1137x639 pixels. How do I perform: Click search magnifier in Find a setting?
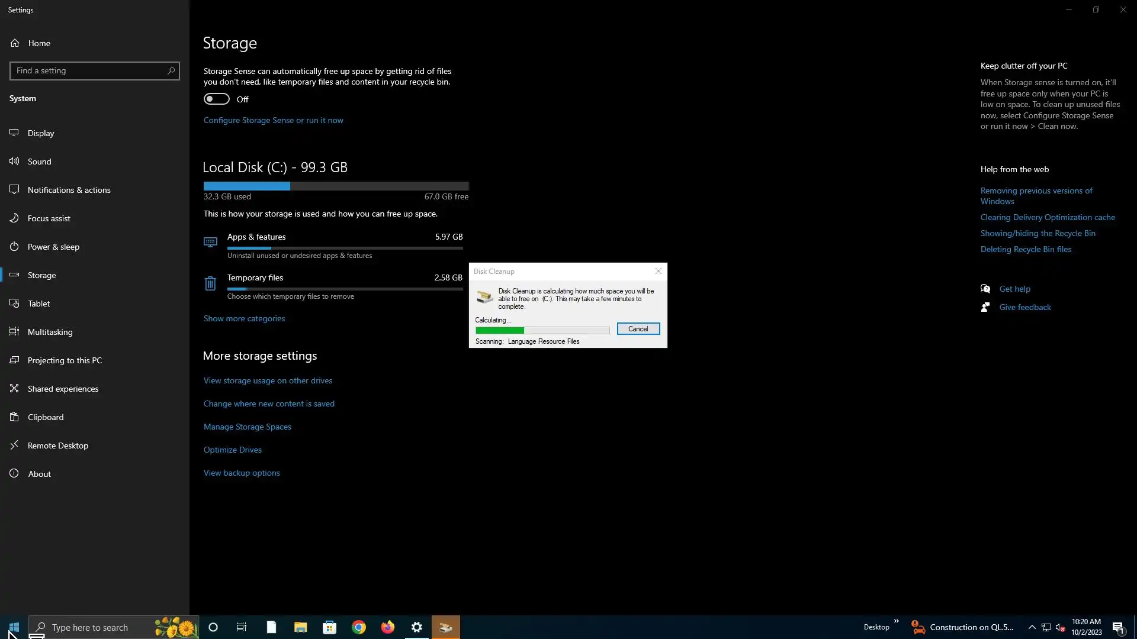click(171, 71)
